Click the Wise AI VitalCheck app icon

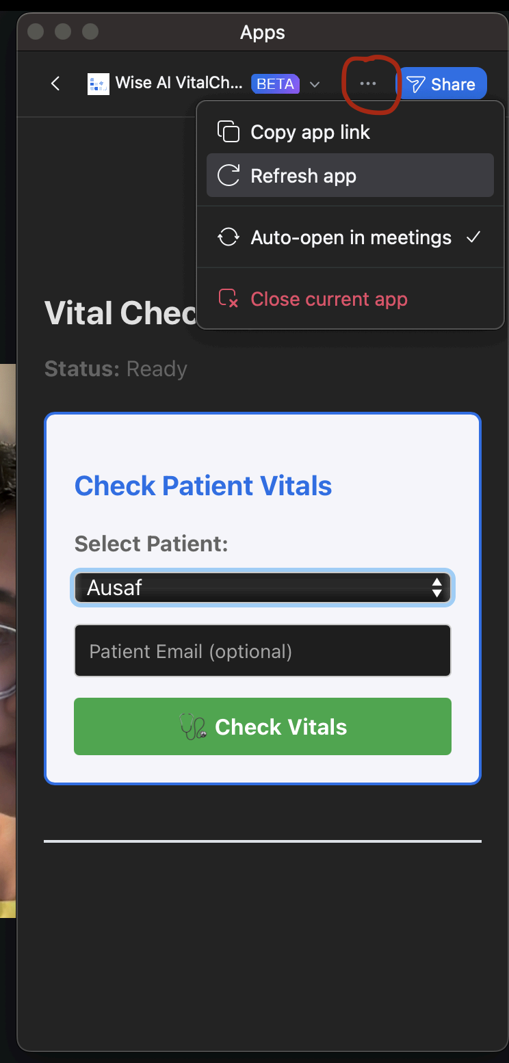tap(99, 83)
